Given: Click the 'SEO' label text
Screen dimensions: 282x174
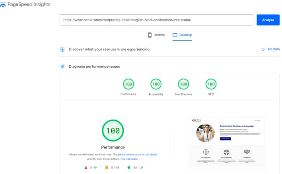Looking at the screenshot, I should pyautogui.click(x=211, y=94).
